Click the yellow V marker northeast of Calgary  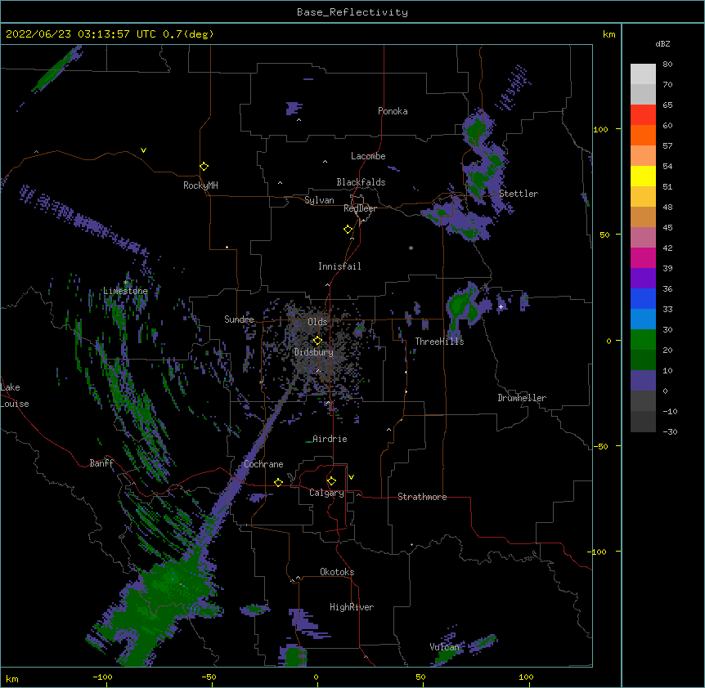pyautogui.click(x=351, y=477)
